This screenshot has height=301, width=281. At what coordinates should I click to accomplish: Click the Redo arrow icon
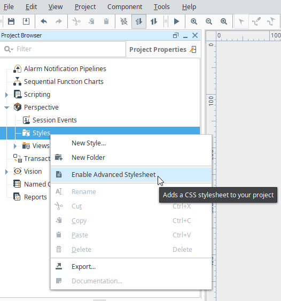click(x=59, y=21)
